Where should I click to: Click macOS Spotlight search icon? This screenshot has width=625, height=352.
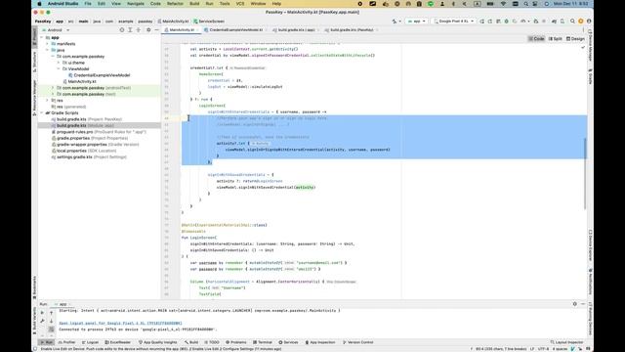(525, 4)
